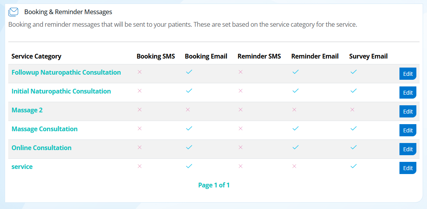Click Reminder Email checkmark for Massage Consultation
The height and width of the screenshot is (209, 427).
pos(296,128)
